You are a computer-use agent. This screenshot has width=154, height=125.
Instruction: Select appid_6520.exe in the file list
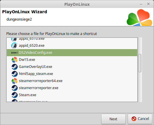tap(72, 46)
